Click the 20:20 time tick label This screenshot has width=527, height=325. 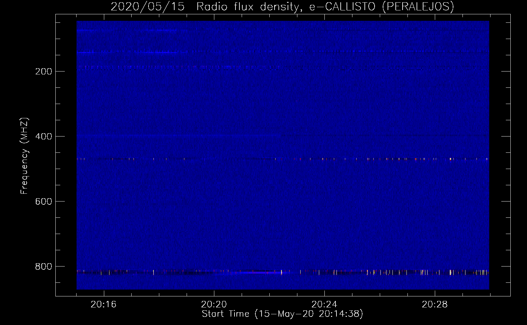[214, 305]
